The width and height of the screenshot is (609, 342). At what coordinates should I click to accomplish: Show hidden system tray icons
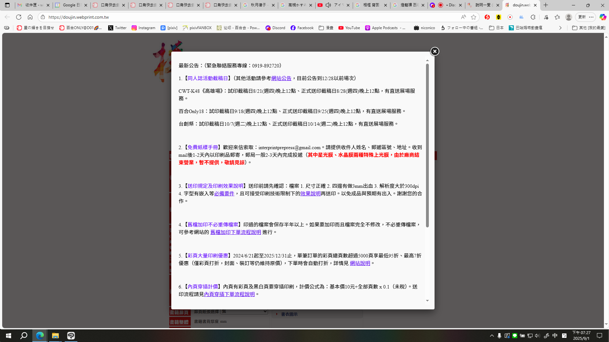[492, 336]
